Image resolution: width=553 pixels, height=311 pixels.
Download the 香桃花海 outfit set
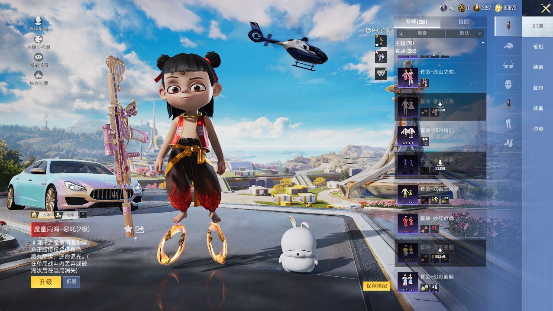[440, 107]
